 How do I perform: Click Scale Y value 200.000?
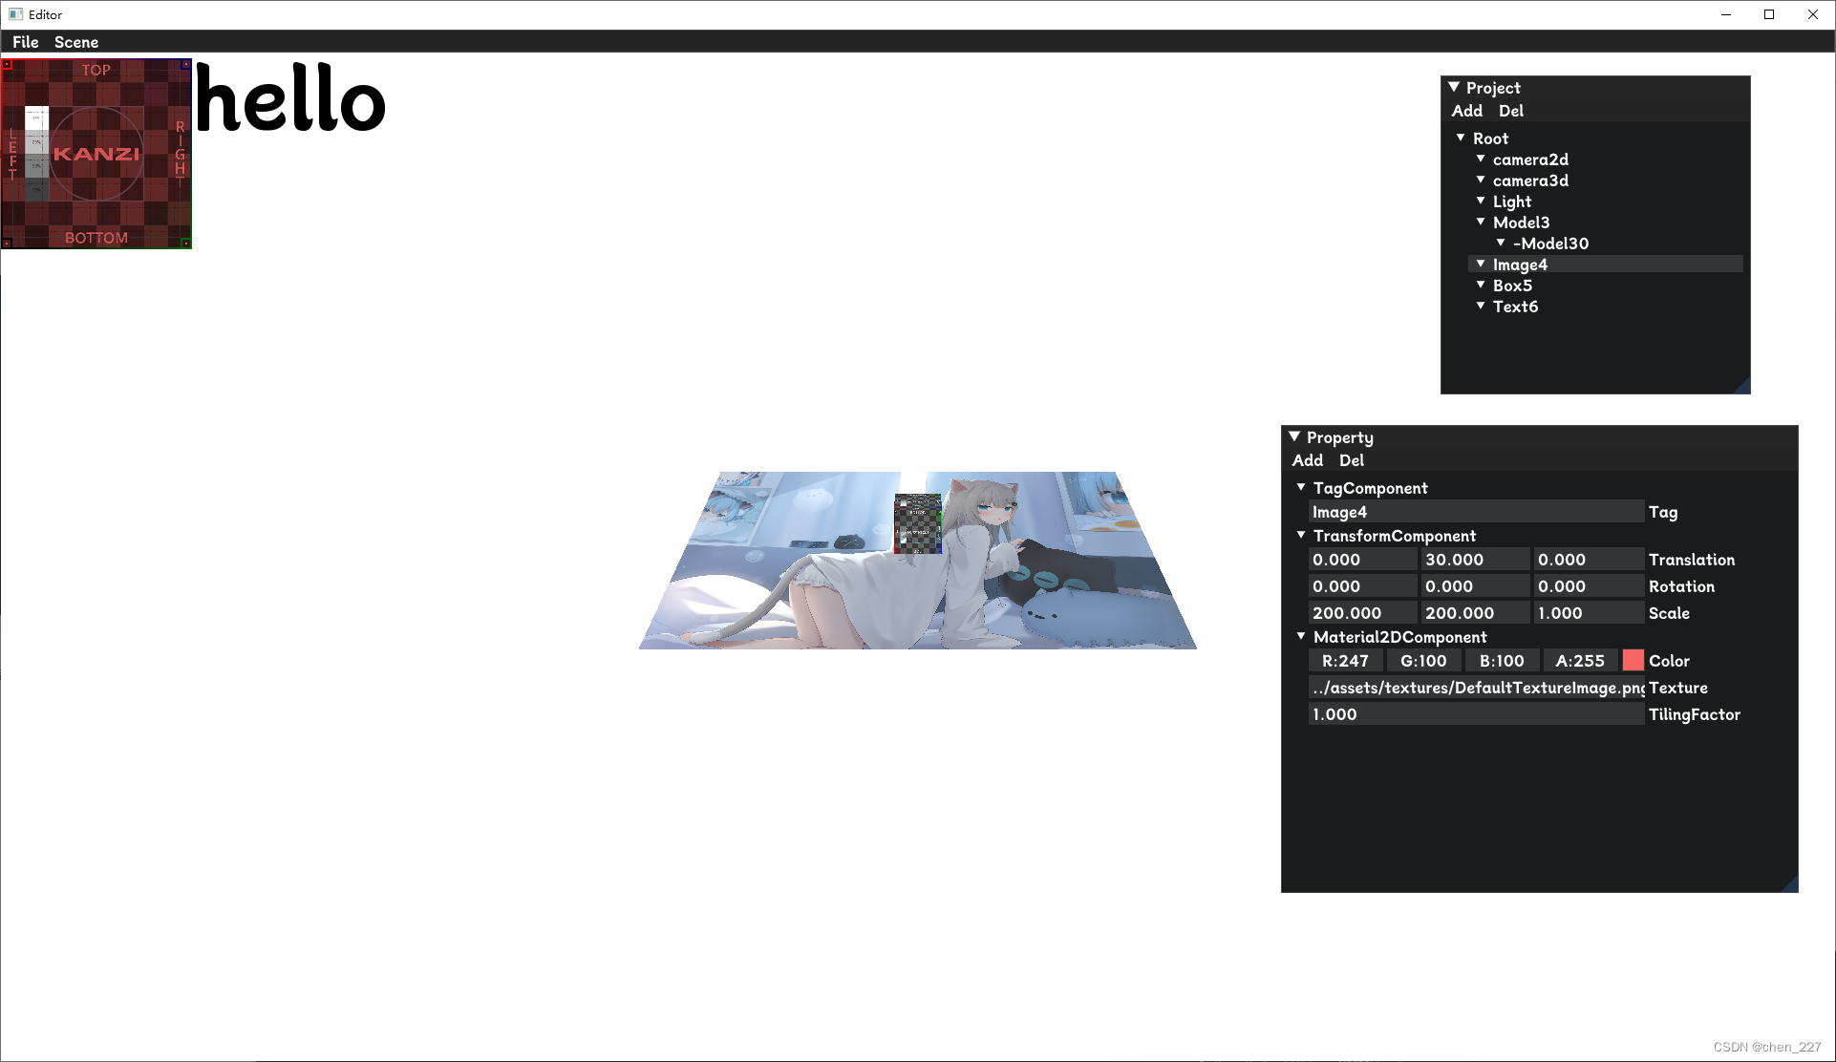tap(1476, 613)
